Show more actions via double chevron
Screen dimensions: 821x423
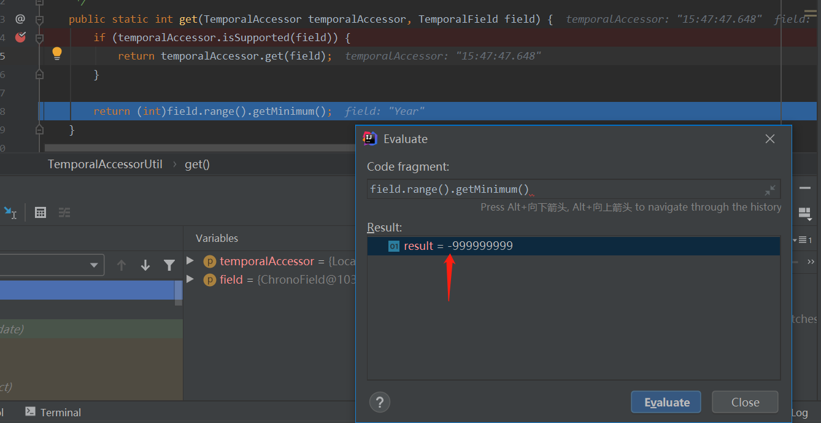pos(811,262)
